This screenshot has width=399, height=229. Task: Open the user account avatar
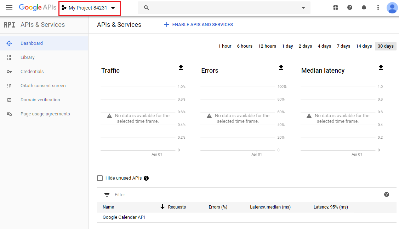[x=392, y=8]
